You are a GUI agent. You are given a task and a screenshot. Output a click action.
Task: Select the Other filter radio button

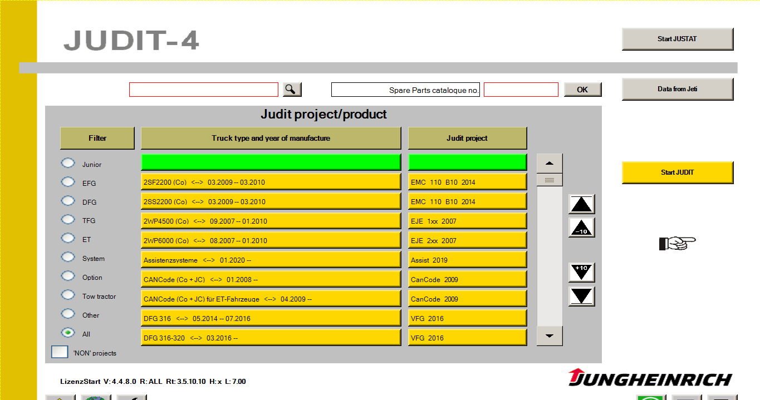[68, 314]
